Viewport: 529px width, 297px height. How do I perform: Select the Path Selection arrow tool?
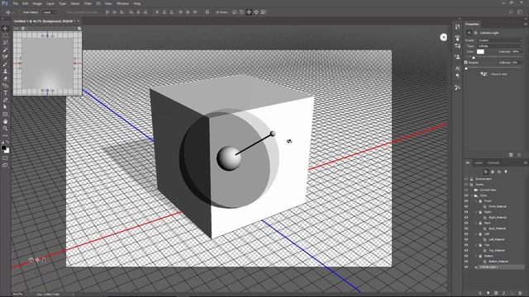(5, 106)
